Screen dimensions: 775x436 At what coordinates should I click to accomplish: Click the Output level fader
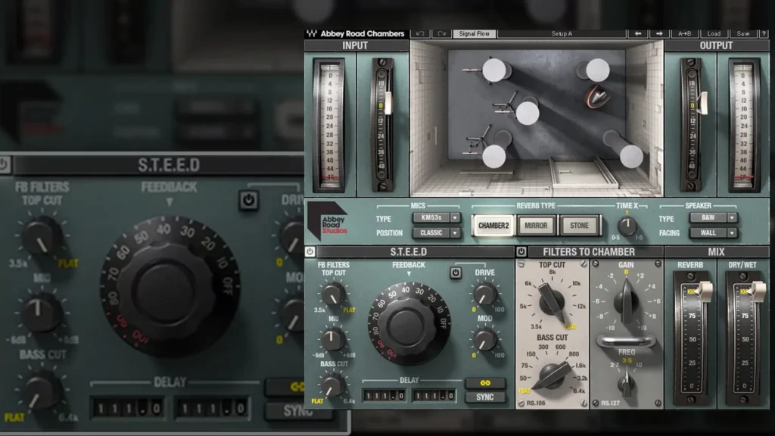[x=702, y=103]
